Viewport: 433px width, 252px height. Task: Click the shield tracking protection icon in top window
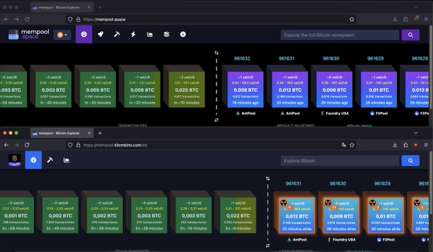pos(70,19)
